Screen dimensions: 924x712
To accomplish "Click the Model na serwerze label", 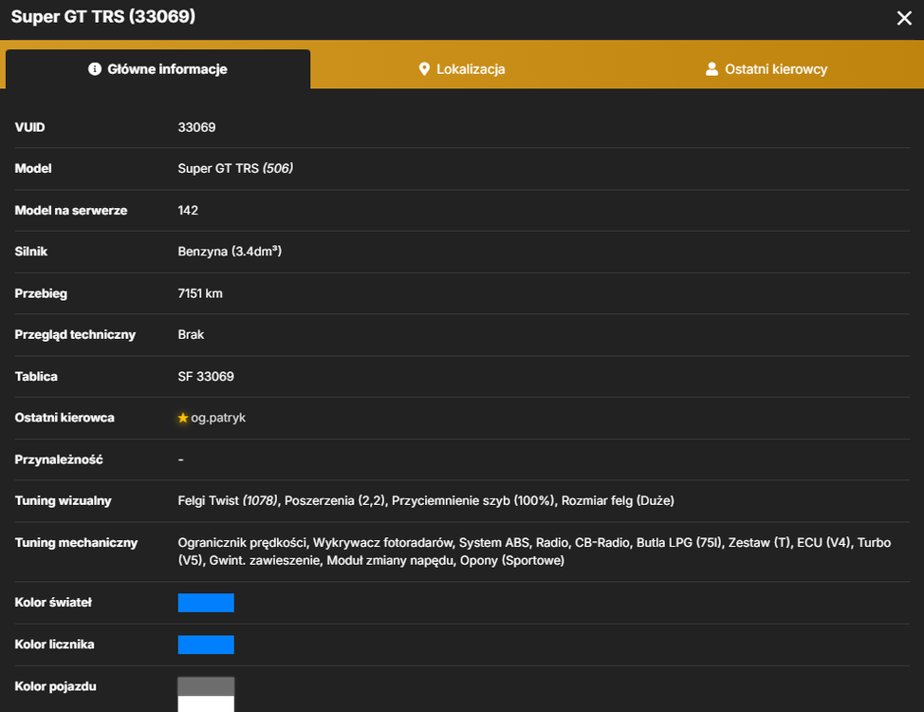I will pyautogui.click(x=71, y=211).
